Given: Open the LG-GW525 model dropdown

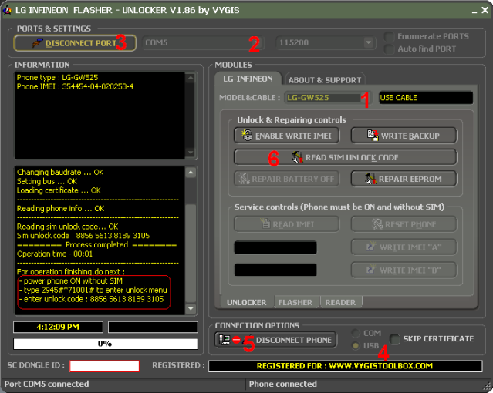Looking at the screenshot, I should pyautogui.click(x=328, y=98).
